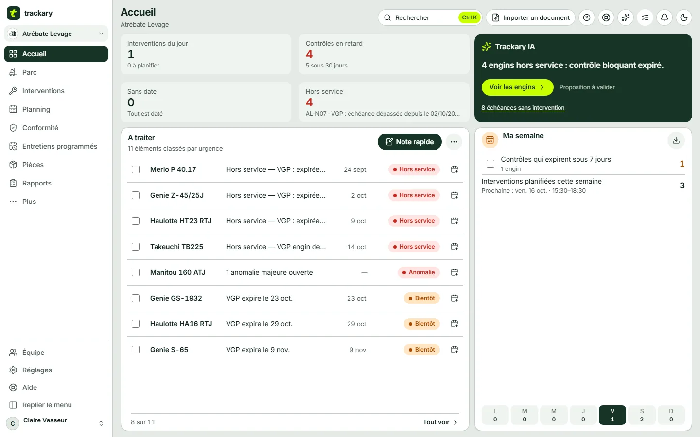700x437 pixels.
Task: Open the Atrébate Levage company switcher
Action: coord(56,34)
